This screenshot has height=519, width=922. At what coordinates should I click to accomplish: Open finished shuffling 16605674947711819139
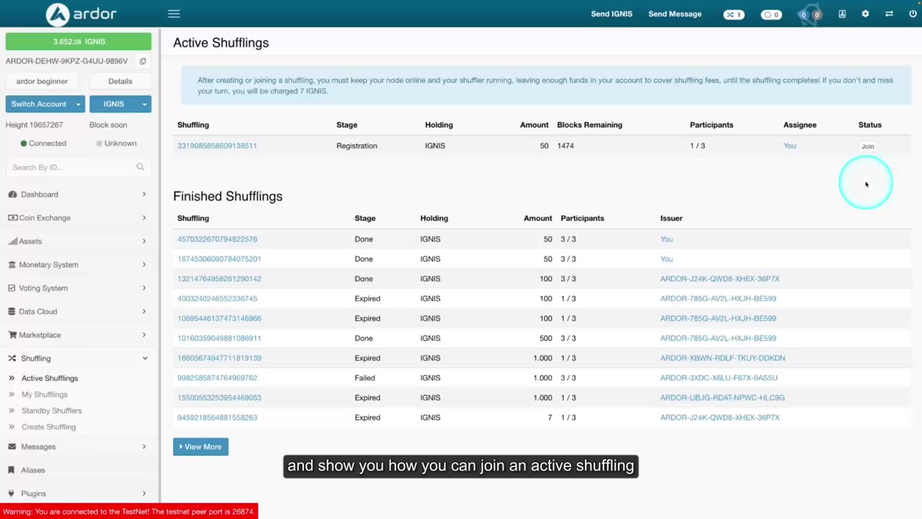pos(219,358)
